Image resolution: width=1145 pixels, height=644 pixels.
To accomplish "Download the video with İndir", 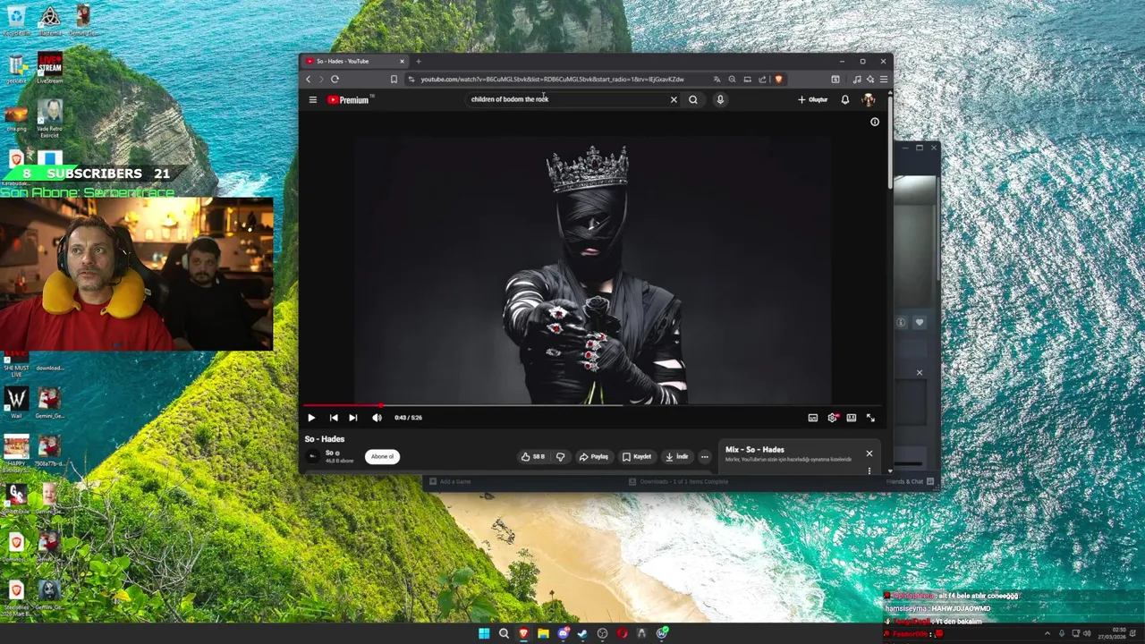I will (x=676, y=456).
